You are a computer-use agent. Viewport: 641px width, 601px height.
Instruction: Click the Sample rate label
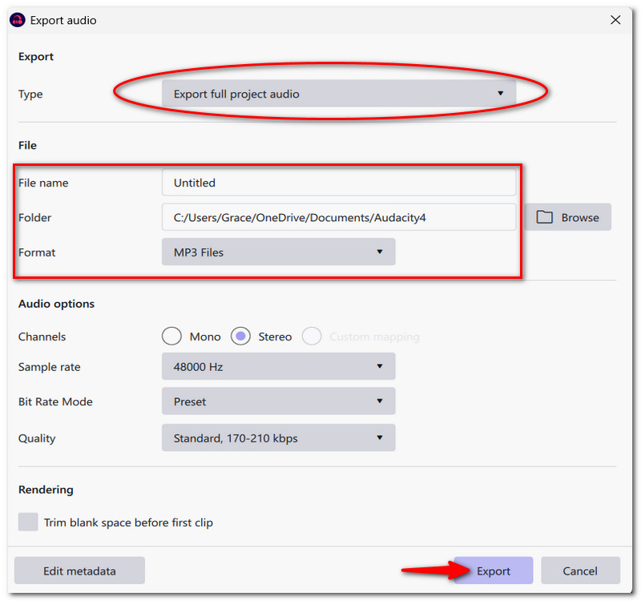pos(50,367)
